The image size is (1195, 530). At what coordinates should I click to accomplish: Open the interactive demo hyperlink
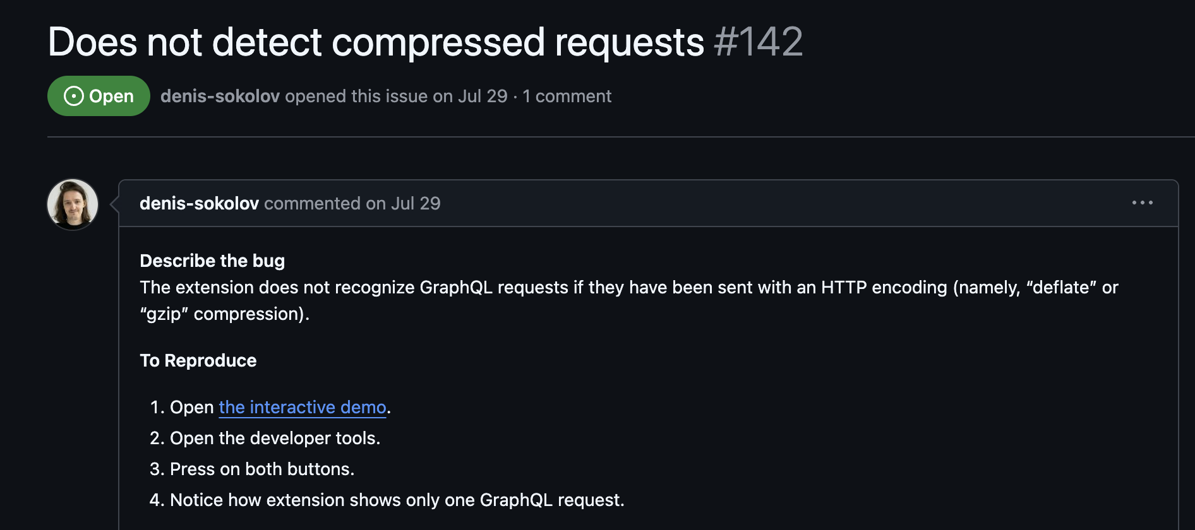pyautogui.click(x=302, y=407)
